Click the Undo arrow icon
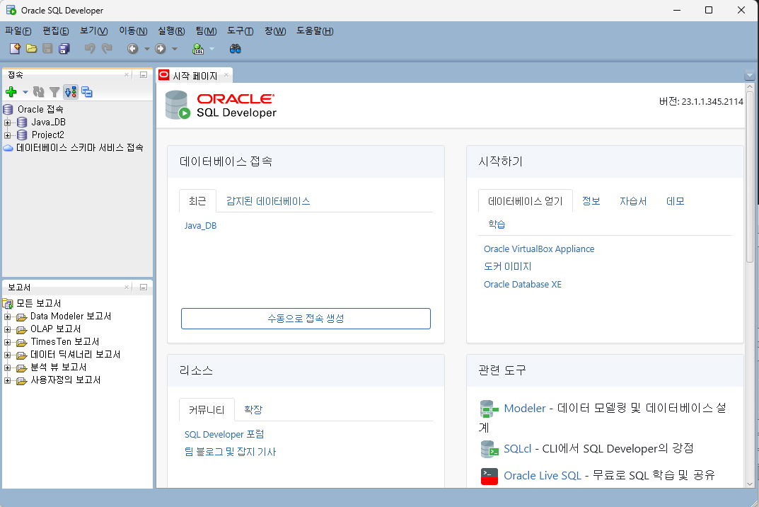 click(90, 48)
